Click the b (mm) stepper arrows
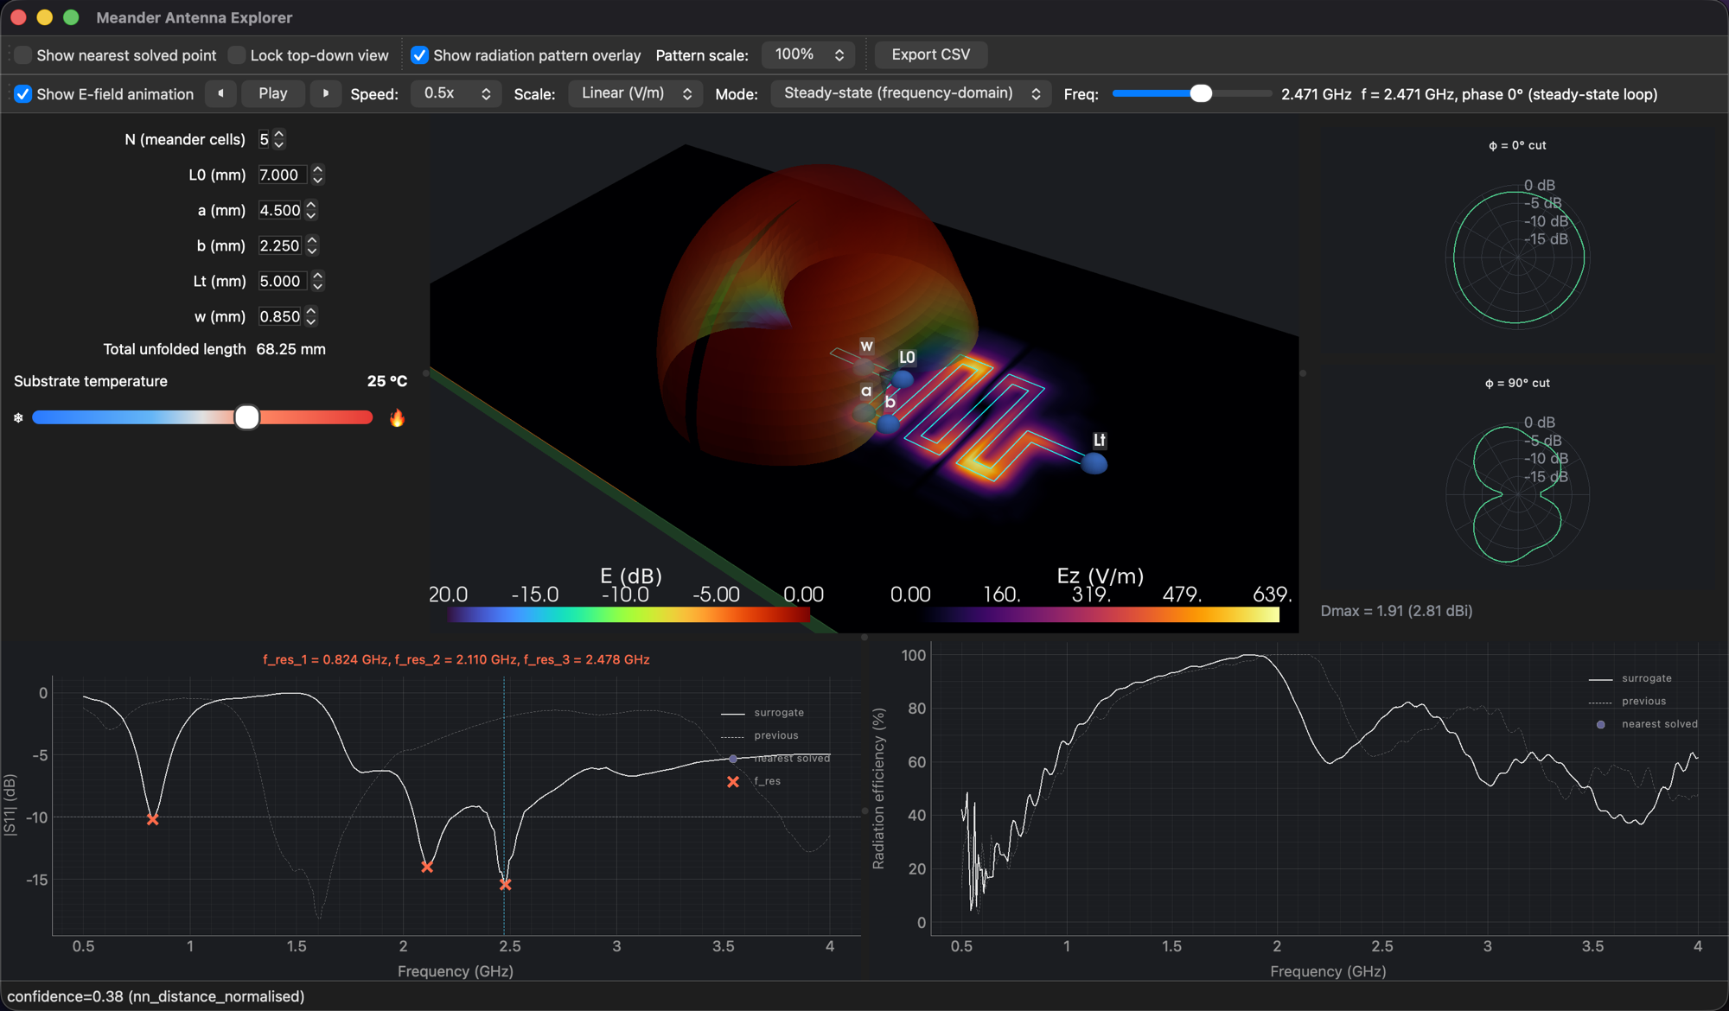 312,245
